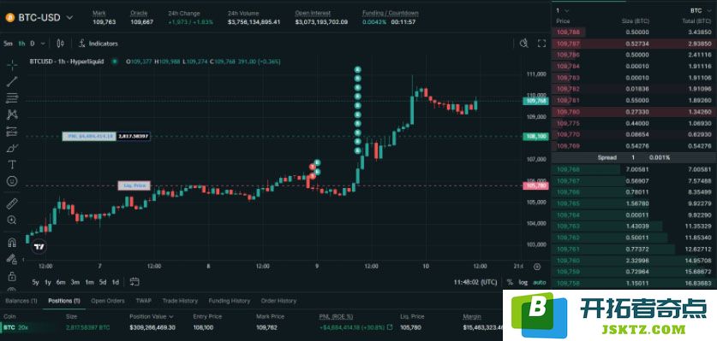Select the Text annotation tool
This screenshot has height=341, width=717.
click(x=12, y=164)
